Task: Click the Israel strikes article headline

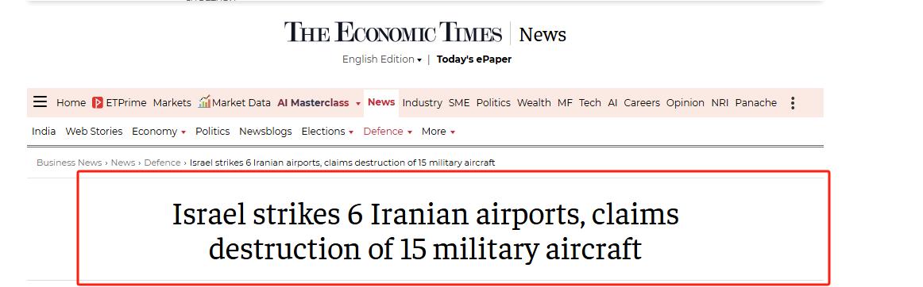Action: [425, 232]
